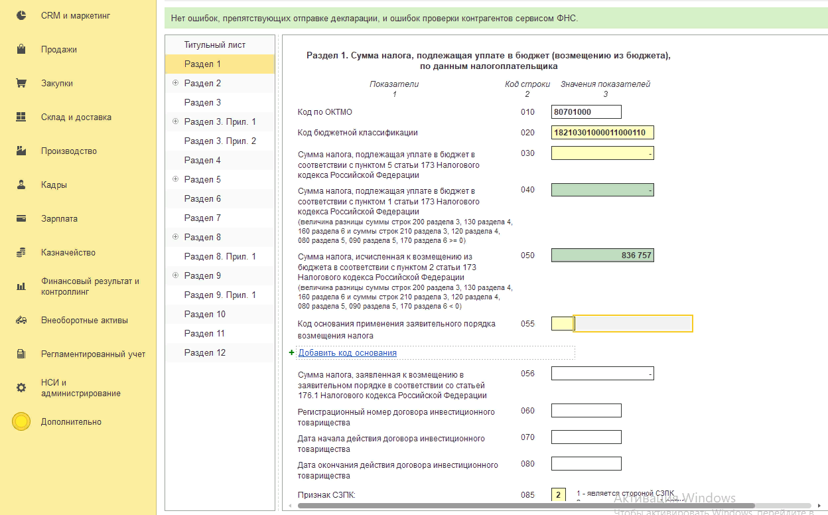Click the Казначейство coins icon
Image resolution: width=828 pixels, height=515 pixels.
point(21,252)
